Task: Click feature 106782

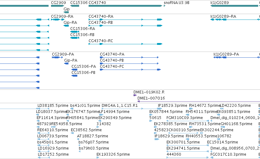Action: point(224,136)
